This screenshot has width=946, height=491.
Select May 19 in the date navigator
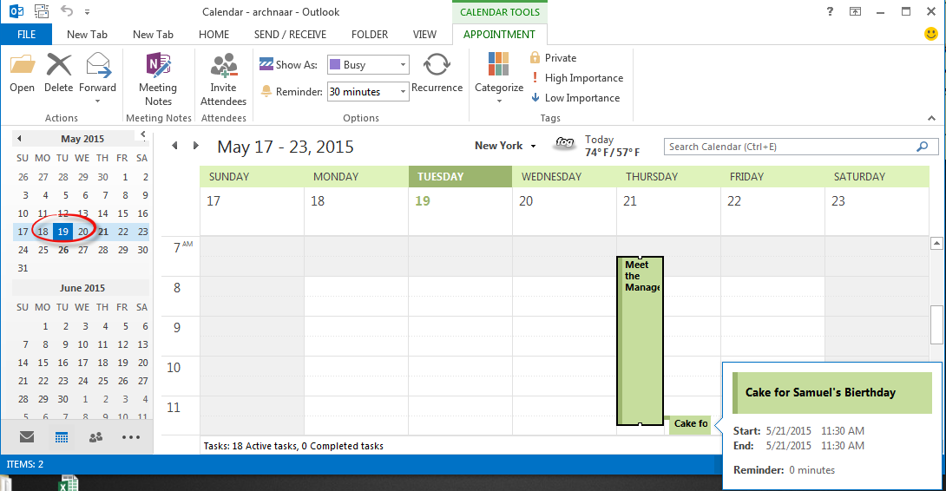tap(62, 232)
